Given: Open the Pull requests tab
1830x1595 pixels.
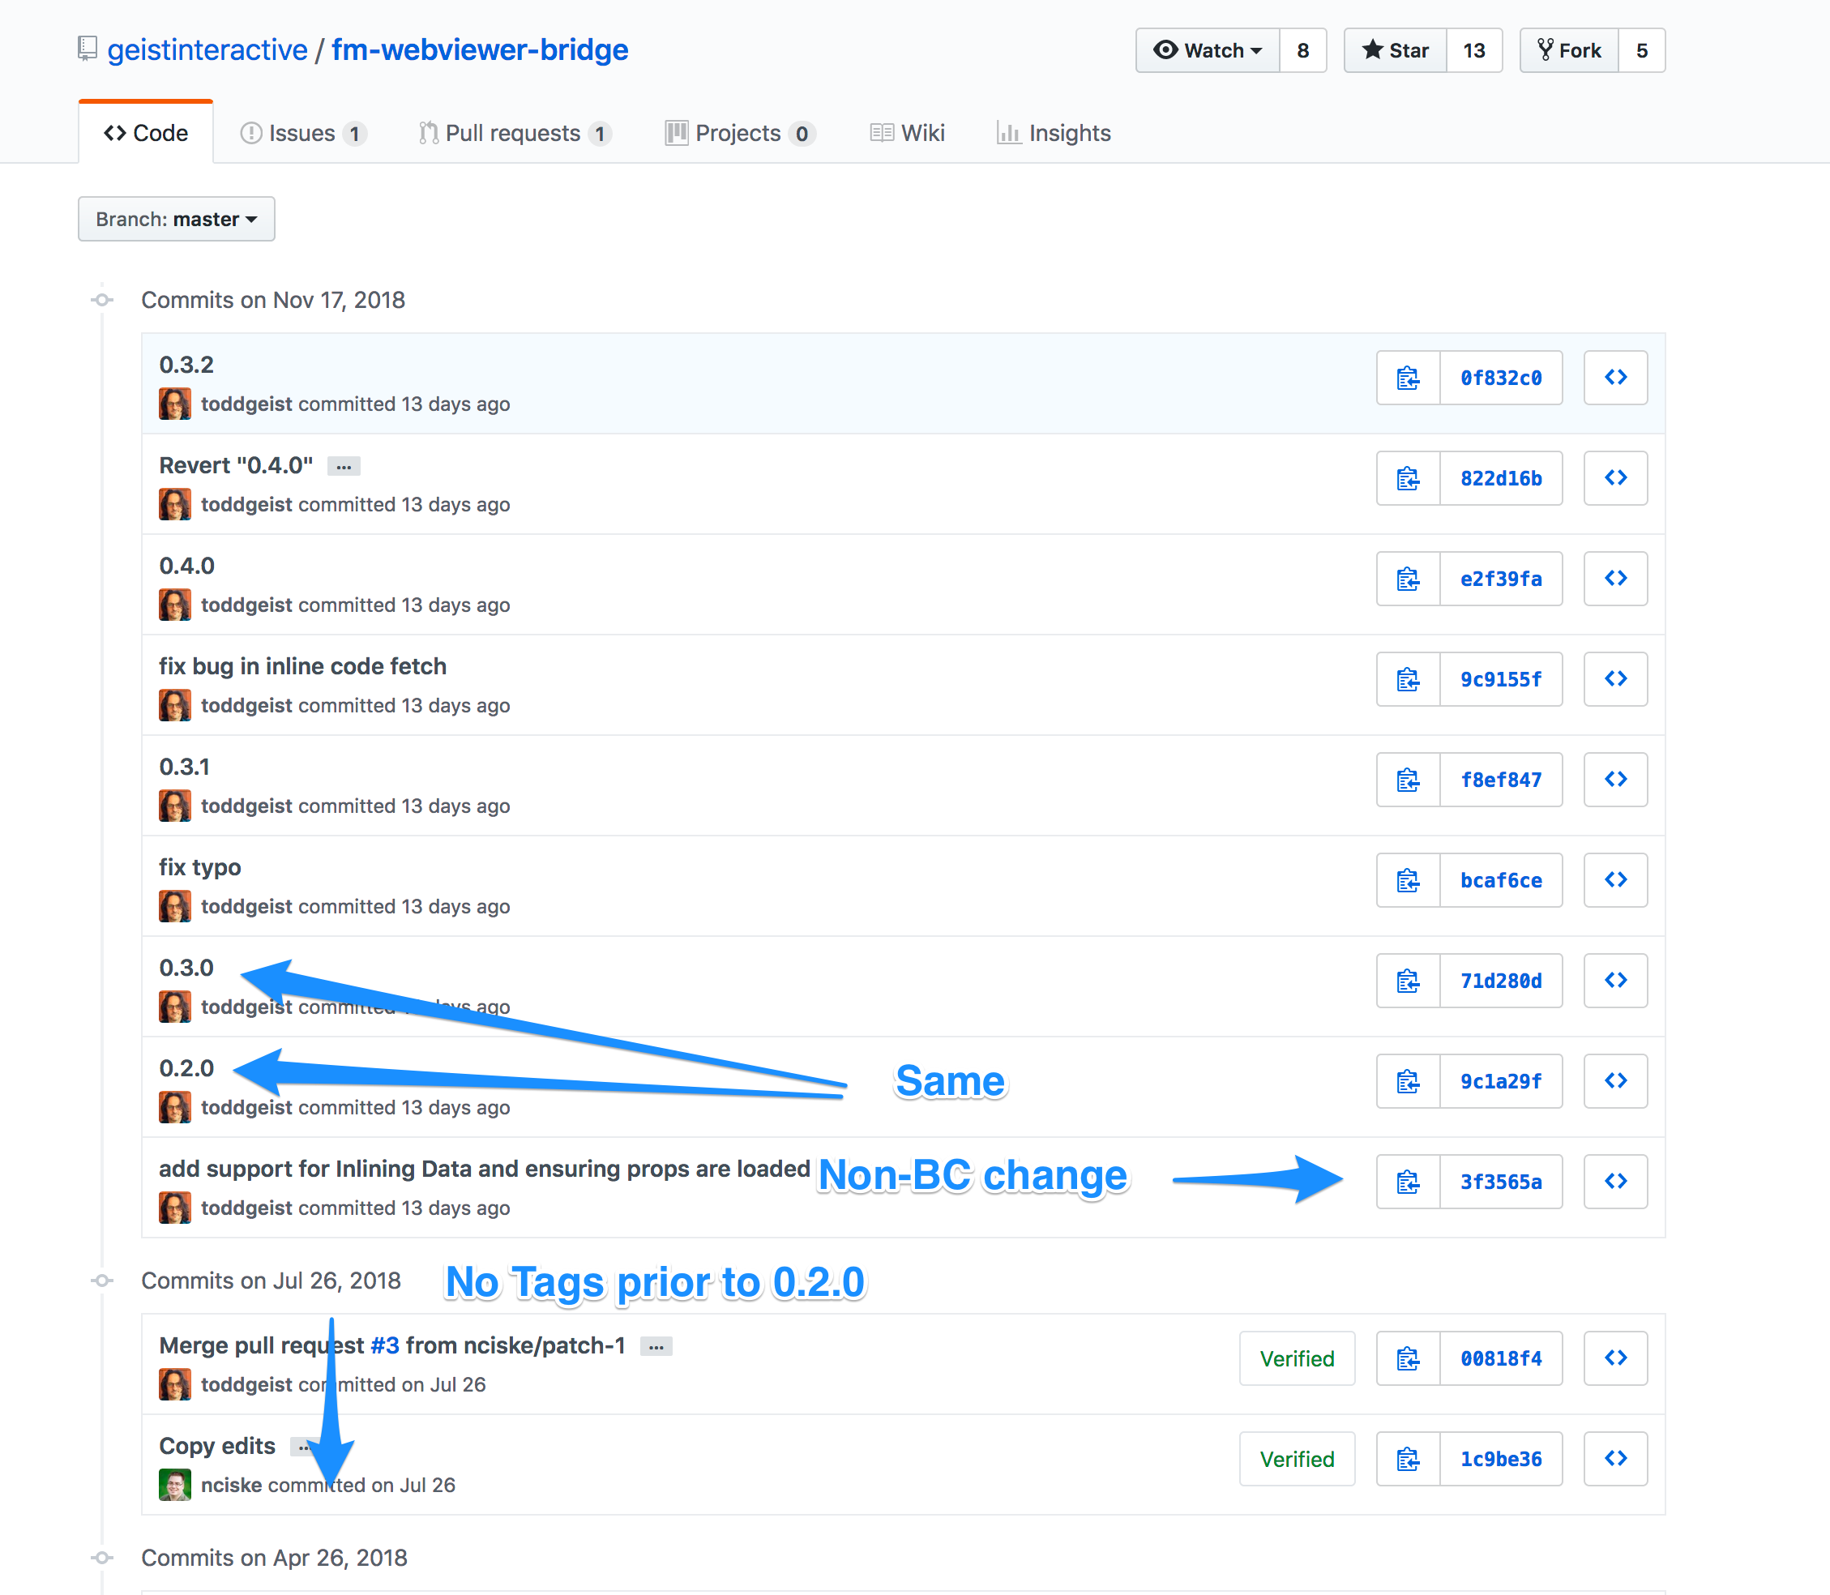Looking at the screenshot, I should tap(514, 134).
